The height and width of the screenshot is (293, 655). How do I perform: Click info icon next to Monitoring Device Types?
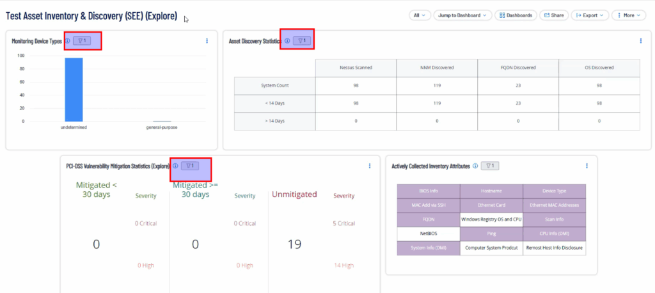(68, 41)
